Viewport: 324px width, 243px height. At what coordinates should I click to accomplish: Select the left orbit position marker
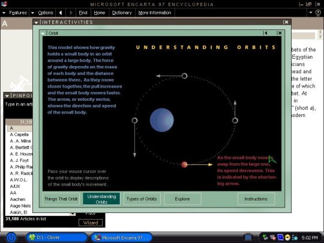click(x=134, y=120)
